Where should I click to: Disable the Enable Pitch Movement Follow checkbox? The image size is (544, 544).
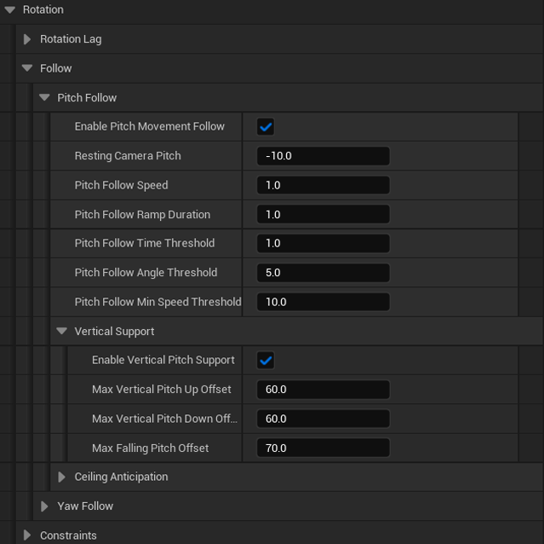click(x=266, y=127)
